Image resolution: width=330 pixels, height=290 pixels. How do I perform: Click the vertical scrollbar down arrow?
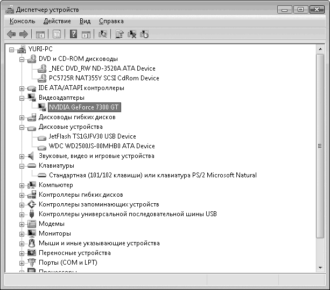[x=320, y=268]
